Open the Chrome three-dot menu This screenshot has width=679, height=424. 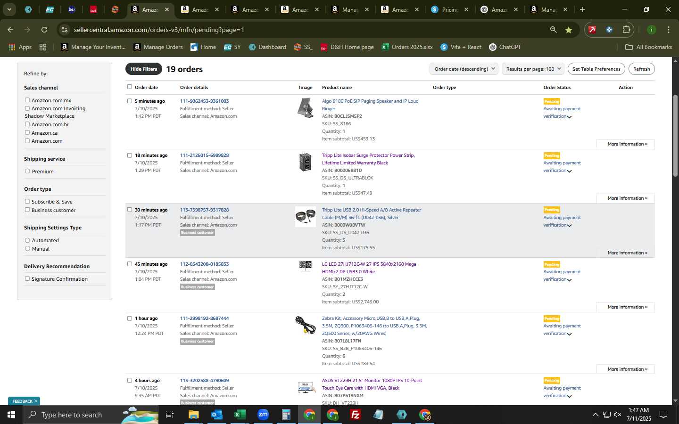pos(669,30)
